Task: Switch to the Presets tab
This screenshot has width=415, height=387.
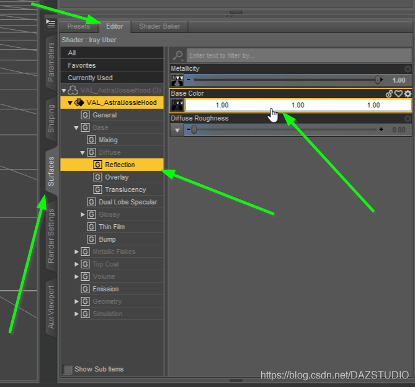Action: (x=79, y=26)
